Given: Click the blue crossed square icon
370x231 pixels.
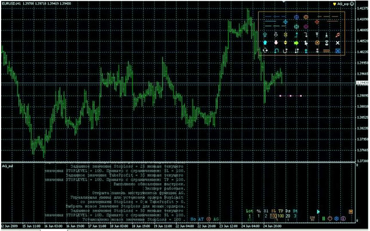Looking at the screenshot, I should [x=338, y=51].
